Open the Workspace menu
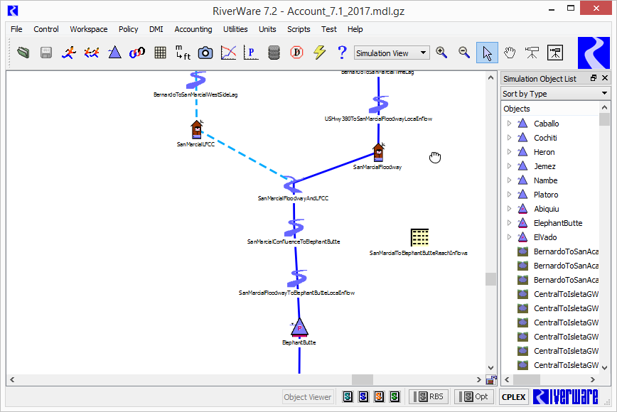This screenshot has width=617, height=412. (89, 29)
